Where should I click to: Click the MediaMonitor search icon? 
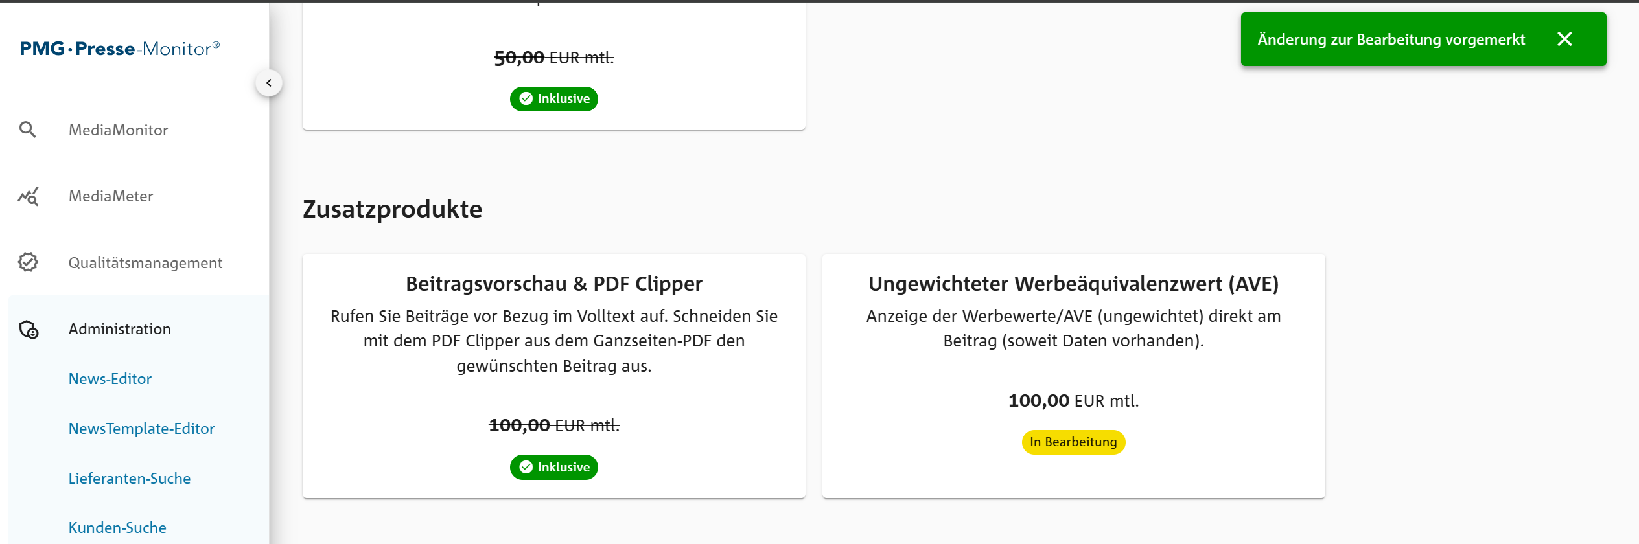tap(27, 130)
